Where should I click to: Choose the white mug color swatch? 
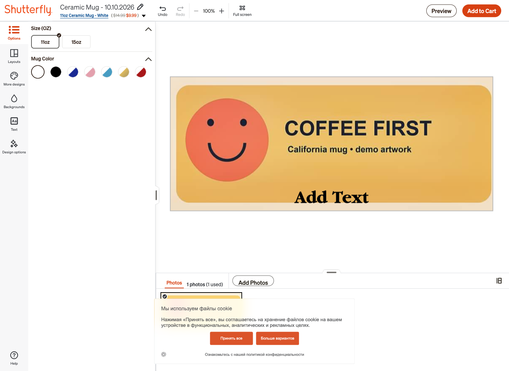click(38, 72)
